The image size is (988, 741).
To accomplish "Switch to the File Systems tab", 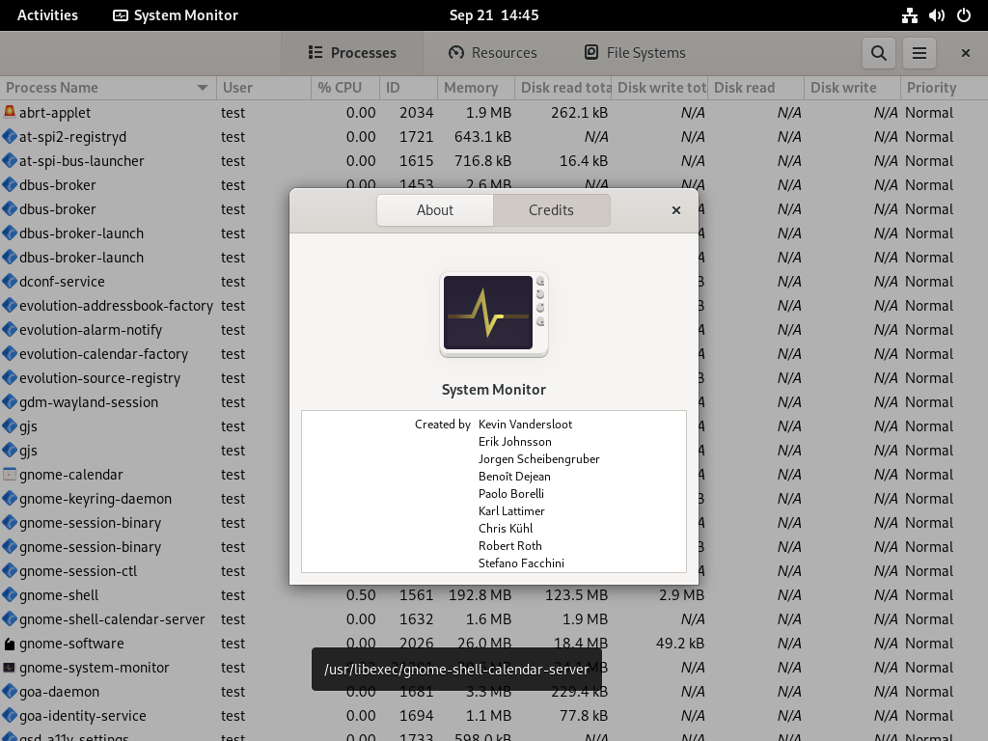I will click(635, 53).
